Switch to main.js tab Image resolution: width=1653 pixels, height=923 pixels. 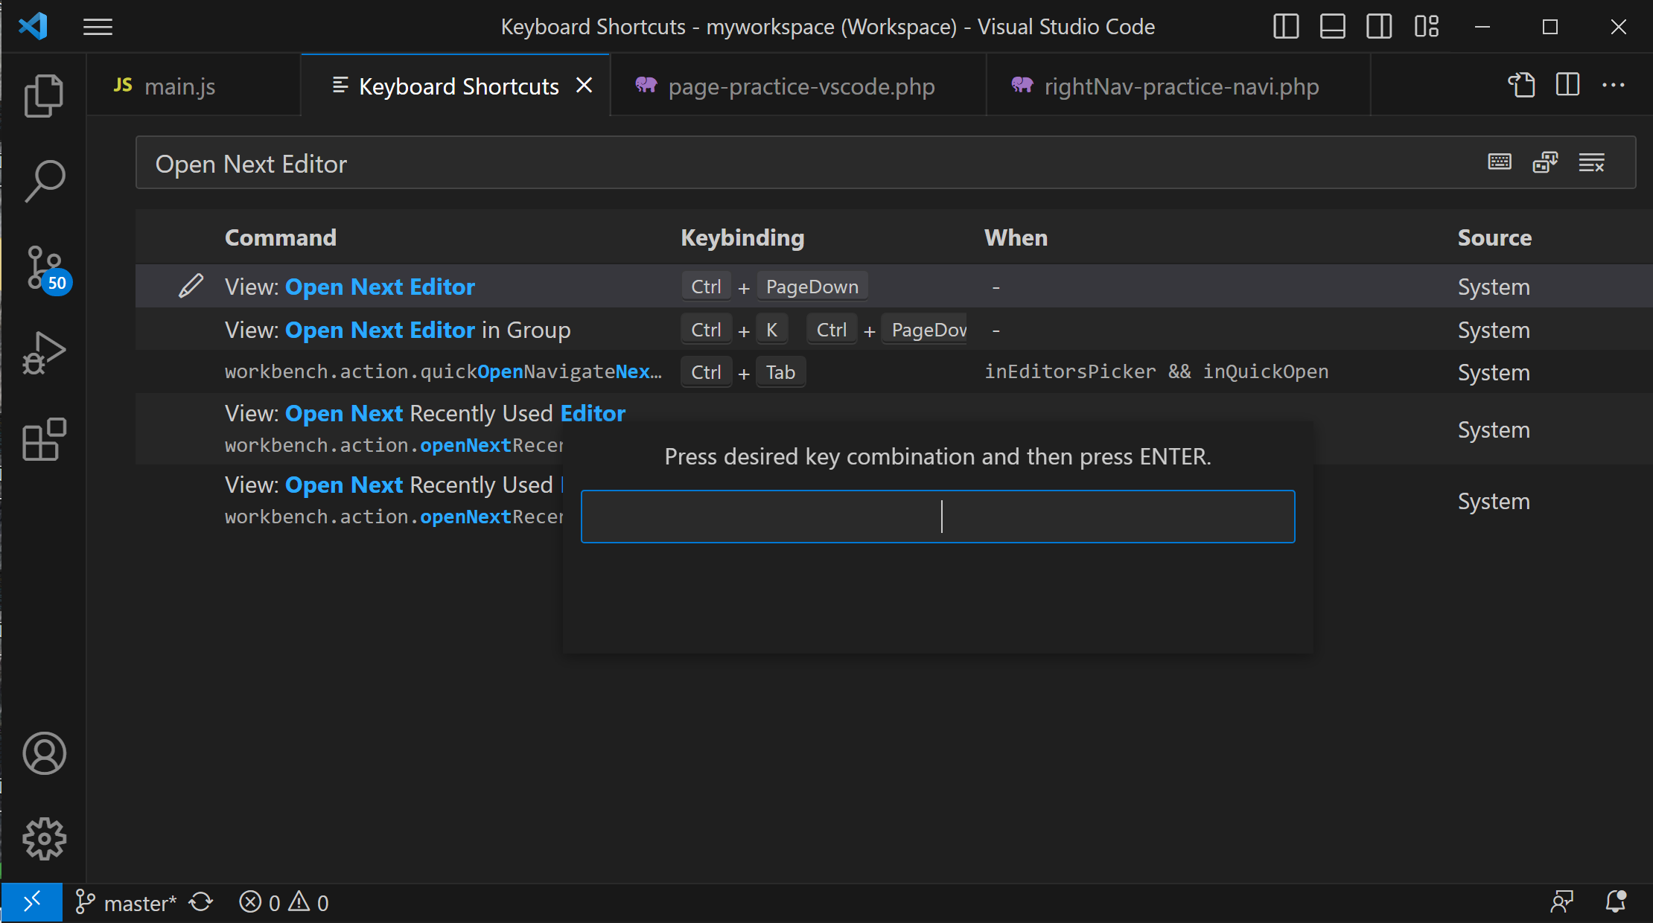coord(194,86)
